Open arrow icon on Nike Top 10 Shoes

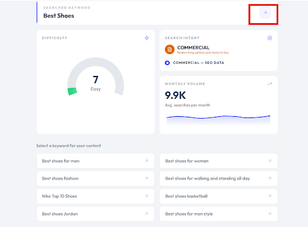147,196
